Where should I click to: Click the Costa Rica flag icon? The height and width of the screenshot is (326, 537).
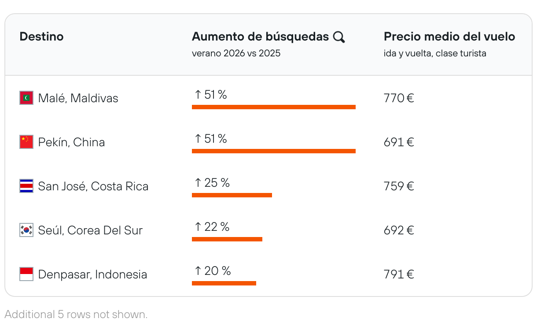pos(26,186)
